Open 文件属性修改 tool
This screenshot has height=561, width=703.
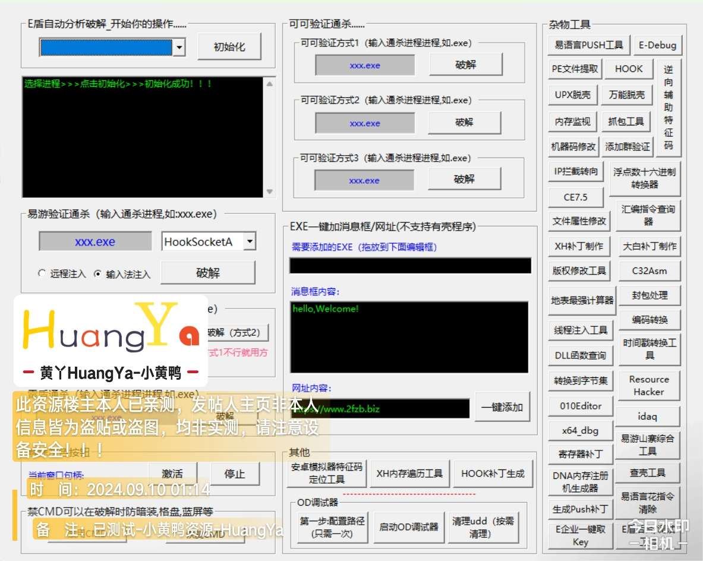579,221
